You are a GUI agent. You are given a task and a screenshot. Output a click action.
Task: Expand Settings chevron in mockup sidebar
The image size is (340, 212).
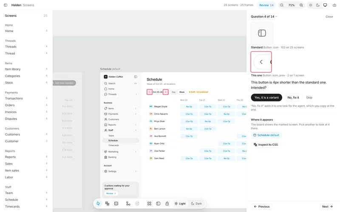pyautogui.click(x=136, y=171)
